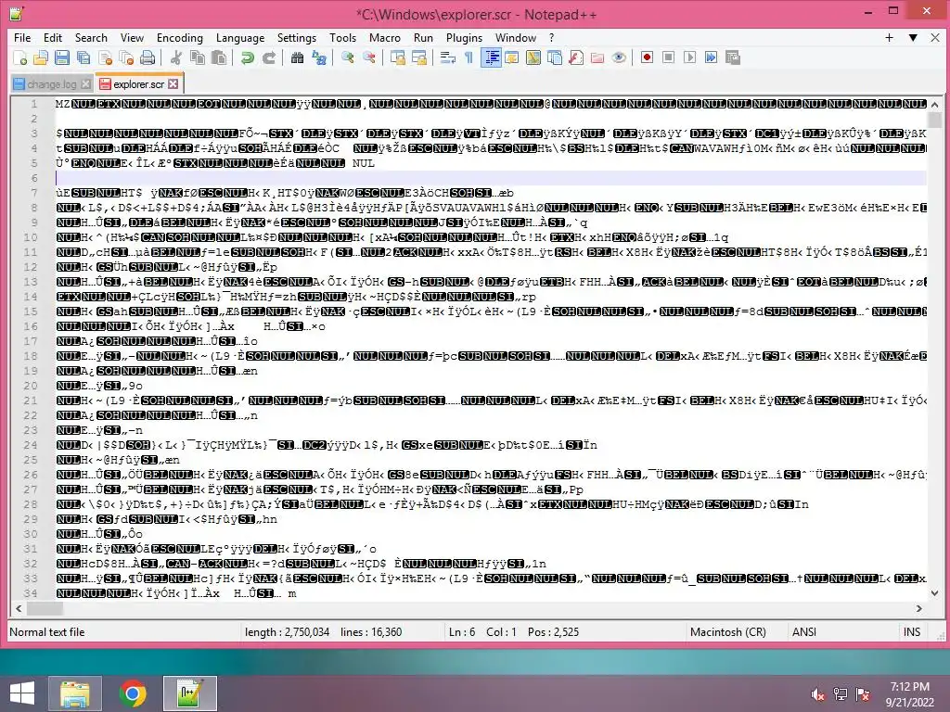
Task: Click line number 24 in margin
Action: pos(31,445)
